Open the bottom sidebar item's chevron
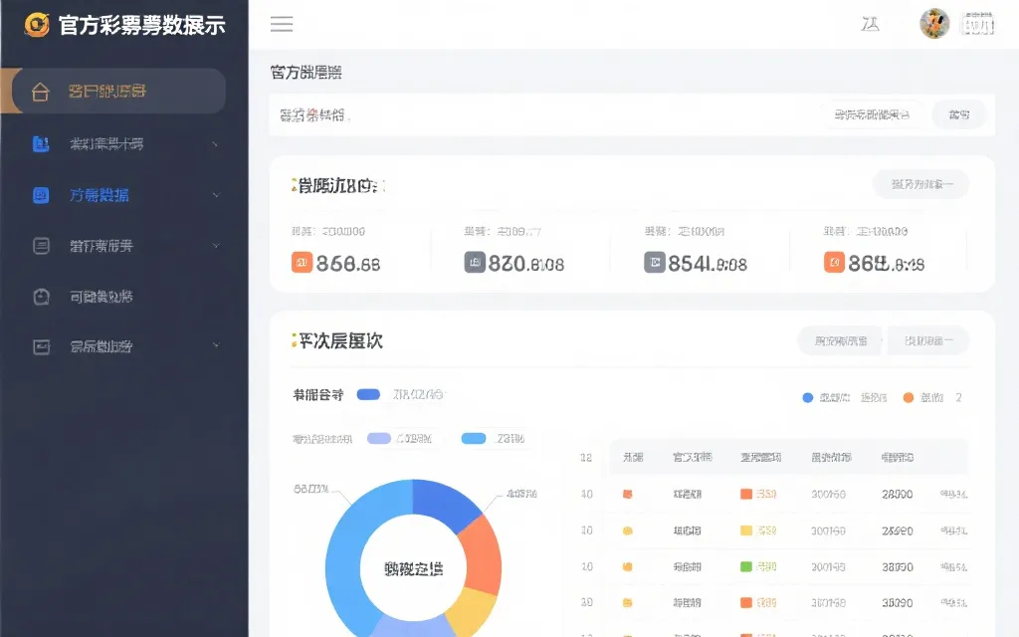1019x637 pixels. pyautogui.click(x=215, y=345)
